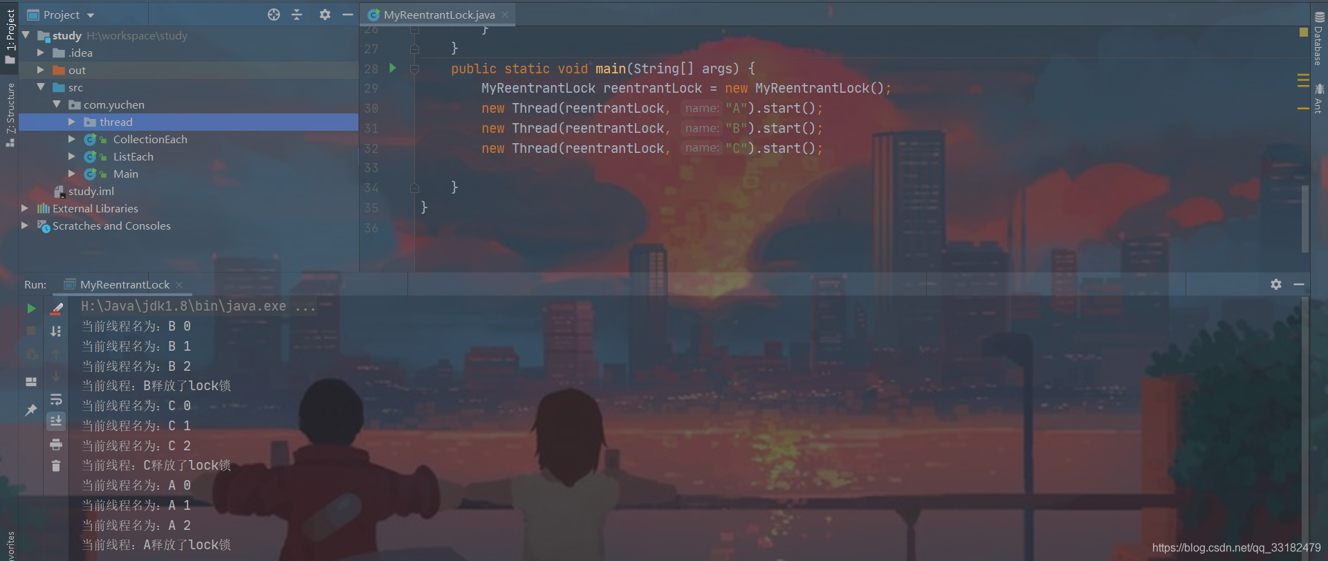Hide the Run tool window with minus icon
The width and height of the screenshot is (1328, 561).
coord(1299,284)
